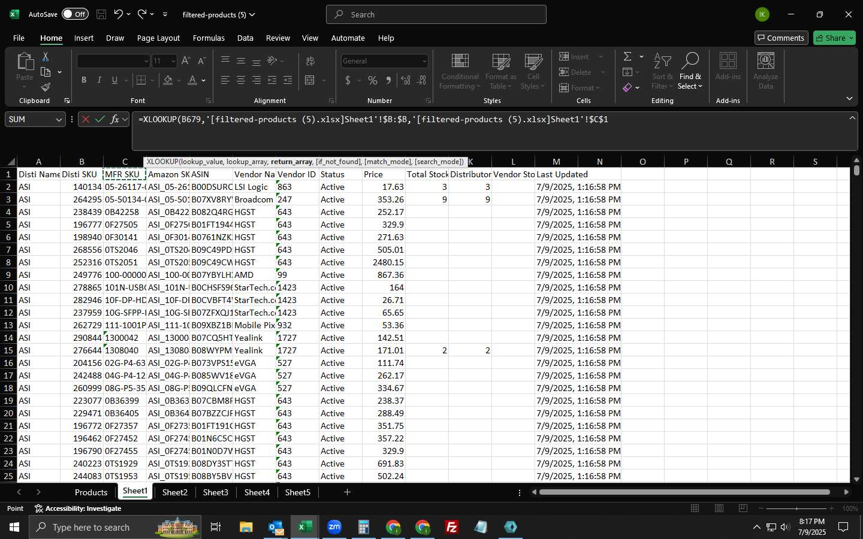Toggle the AutoSave switch
Image resolution: width=863 pixels, height=539 pixels.
click(75, 14)
